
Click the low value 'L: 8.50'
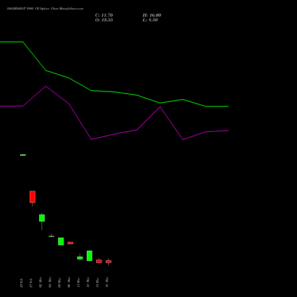pos(150,20)
